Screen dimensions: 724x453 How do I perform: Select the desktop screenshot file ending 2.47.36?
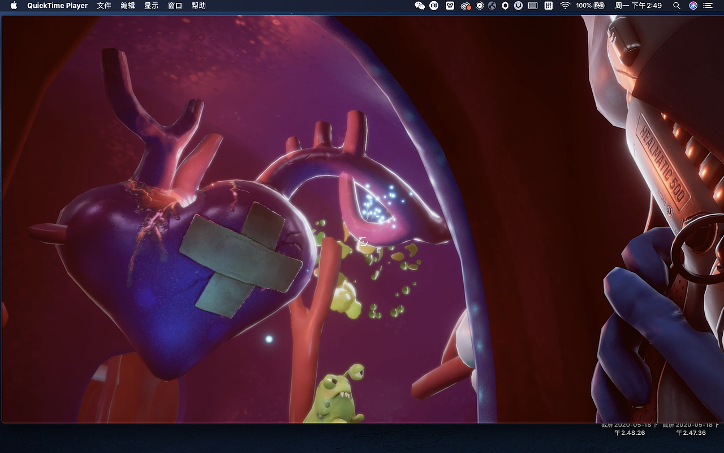[691, 429]
